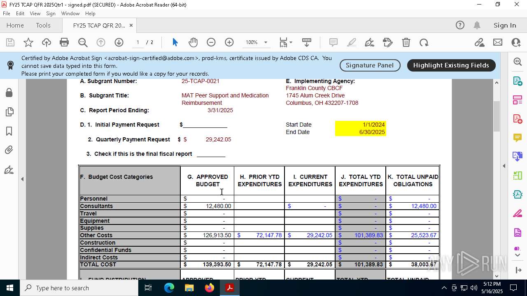Open the Fill and Sign pen tool
Viewport: 527px width, 296px height.
369,42
